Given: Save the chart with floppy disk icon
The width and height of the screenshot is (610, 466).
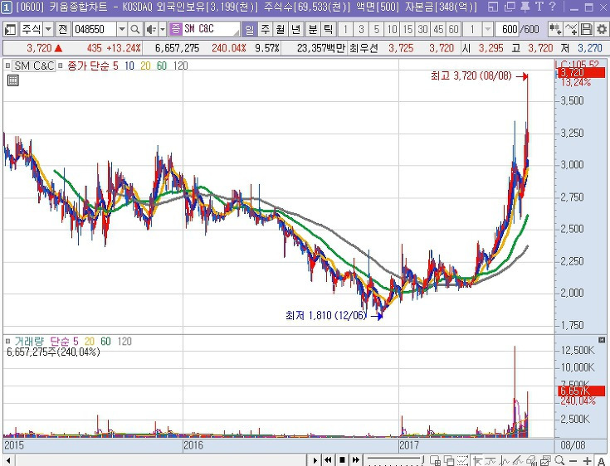Looking at the screenshot, I should (586, 29).
